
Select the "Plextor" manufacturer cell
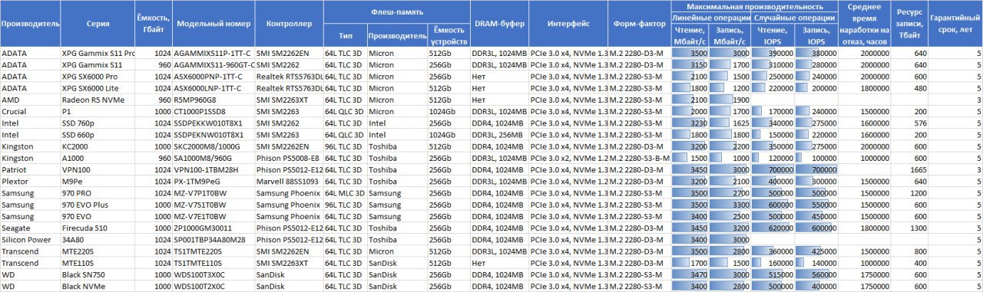click(30, 182)
